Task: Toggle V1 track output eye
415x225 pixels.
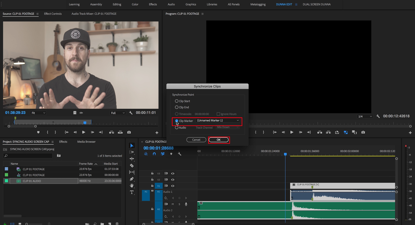Action: coord(172,186)
